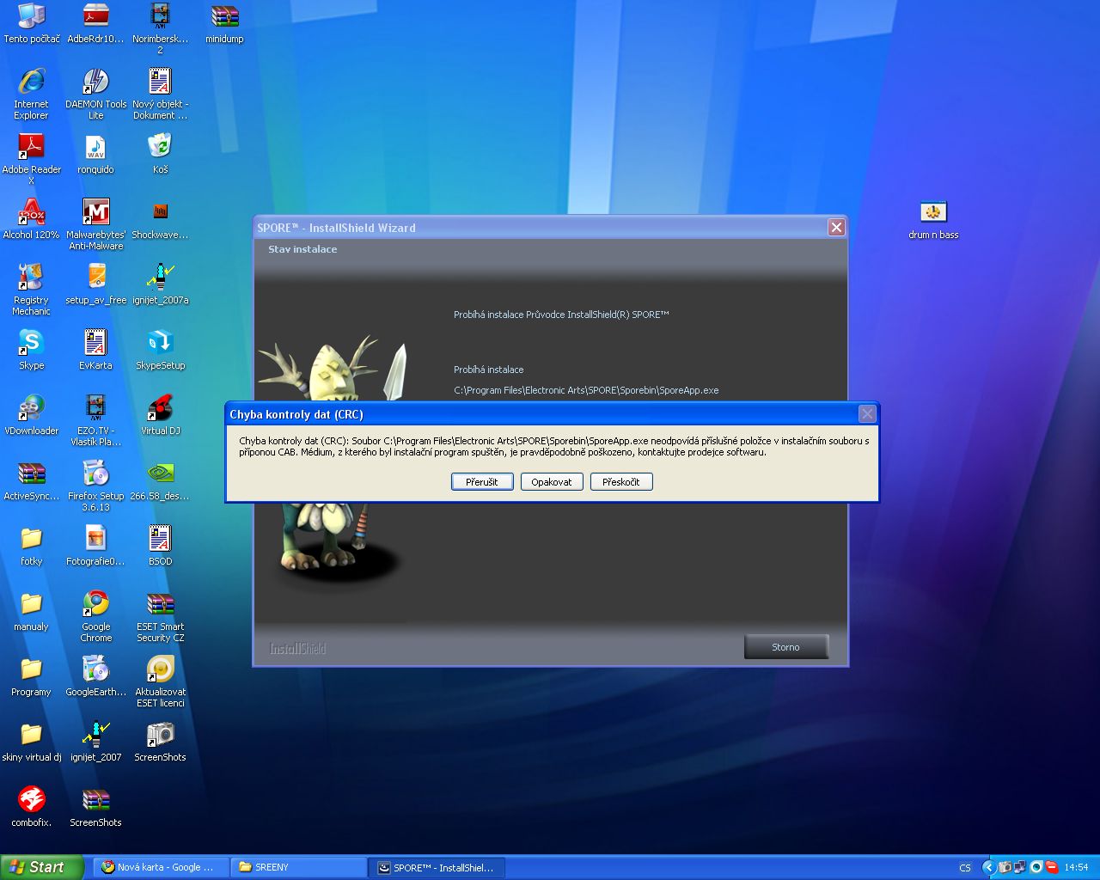Cancel the installation with the Storno button
Viewport: 1100px width, 880px height.
785,647
